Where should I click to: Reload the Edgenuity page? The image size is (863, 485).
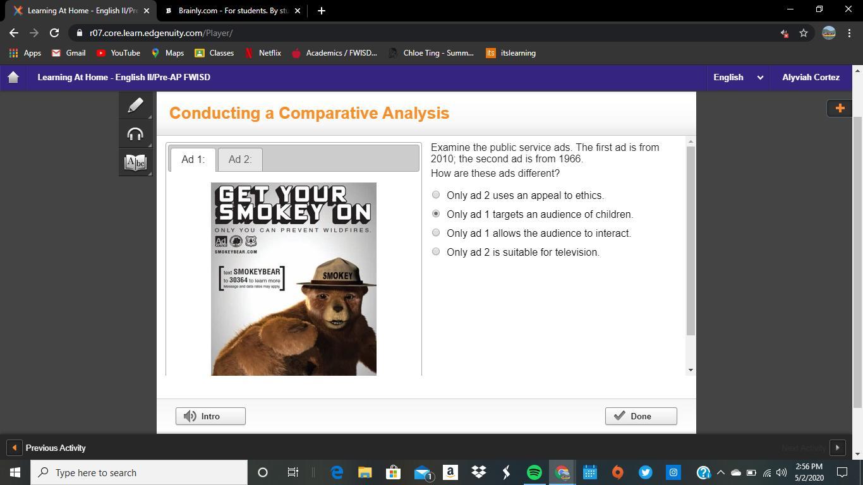(x=54, y=33)
